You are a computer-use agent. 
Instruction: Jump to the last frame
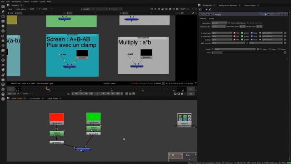click(118, 94)
